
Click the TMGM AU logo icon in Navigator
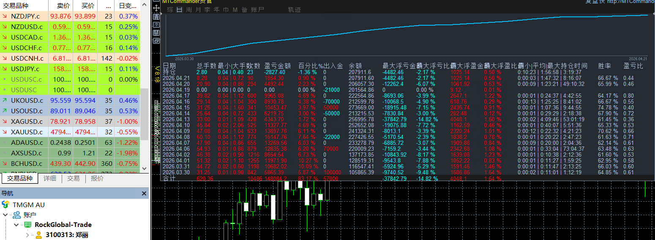point(5,205)
